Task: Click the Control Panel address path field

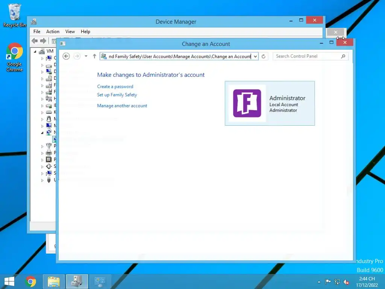Action: coord(179,56)
